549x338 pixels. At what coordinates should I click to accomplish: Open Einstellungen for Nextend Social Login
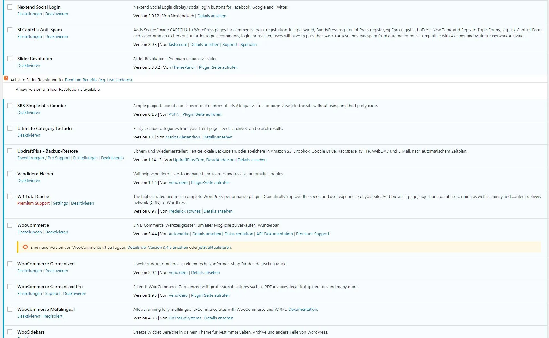(29, 14)
